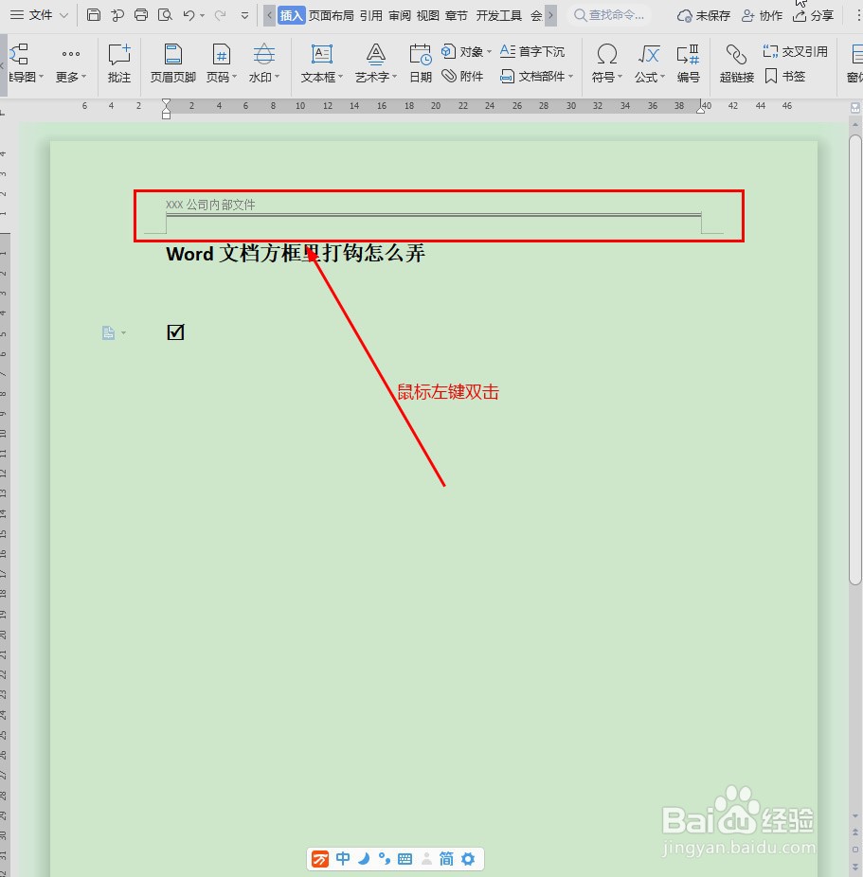Switch to the 引用 tab
The image size is (863, 877).
coord(370,16)
